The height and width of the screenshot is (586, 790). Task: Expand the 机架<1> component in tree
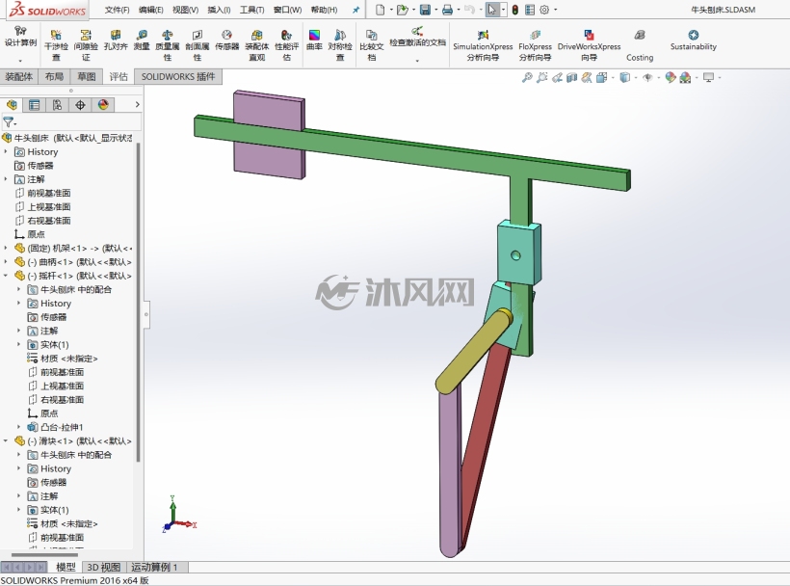6,248
